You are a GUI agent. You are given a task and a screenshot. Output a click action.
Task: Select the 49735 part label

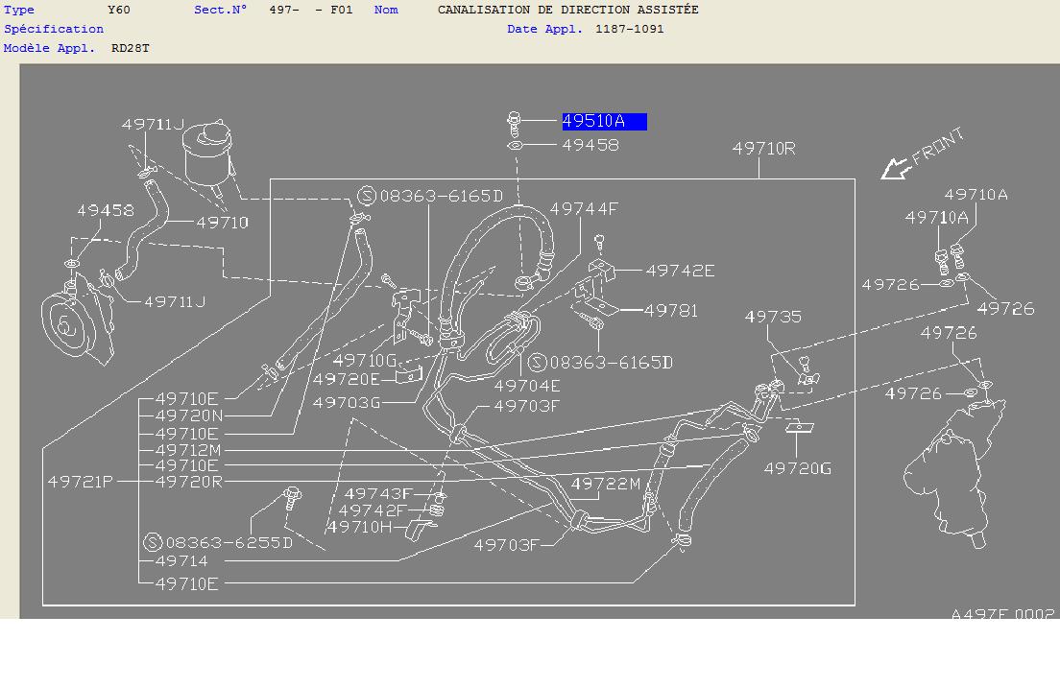tap(773, 317)
